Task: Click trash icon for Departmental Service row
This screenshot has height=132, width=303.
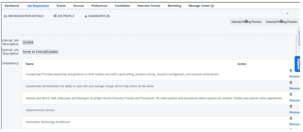Action: pos(291,106)
